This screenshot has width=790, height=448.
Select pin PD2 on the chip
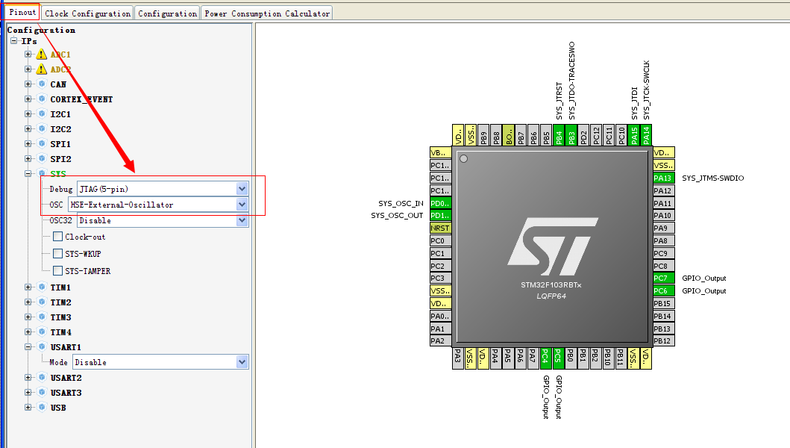pyautogui.click(x=584, y=135)
